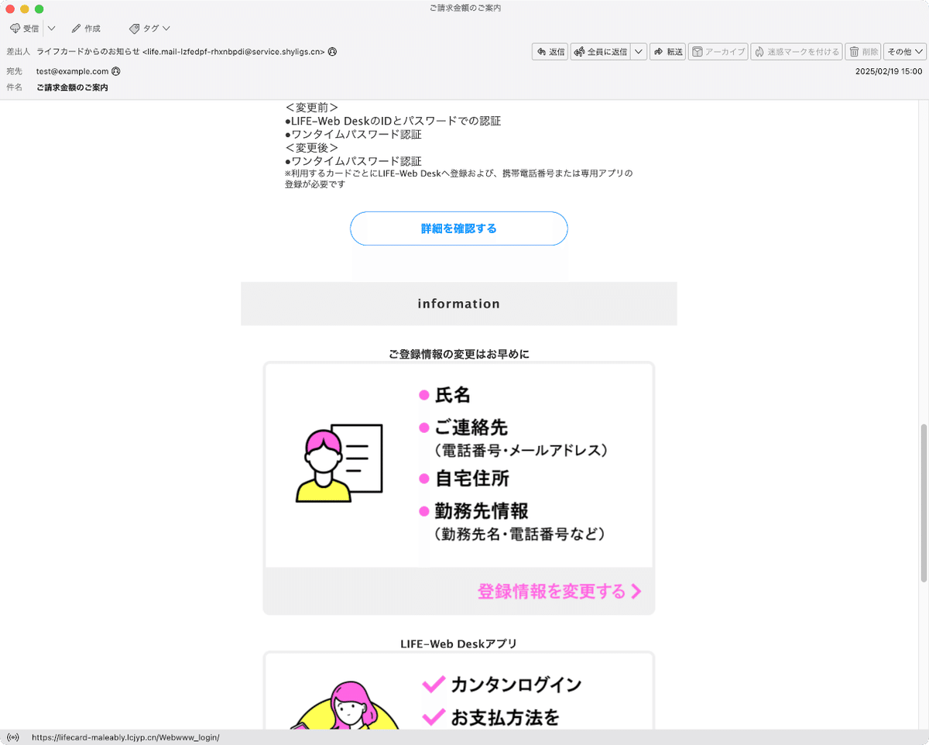Click the 削除 delete button
This screenshot has height=745, width=929.
[863, 52]
